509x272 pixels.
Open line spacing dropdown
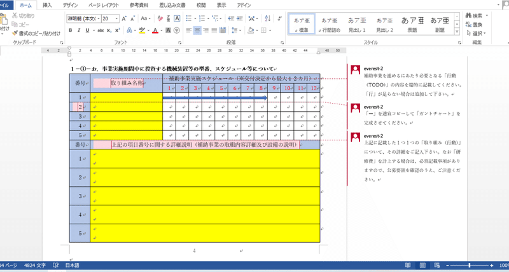click(x=237, y=31)
